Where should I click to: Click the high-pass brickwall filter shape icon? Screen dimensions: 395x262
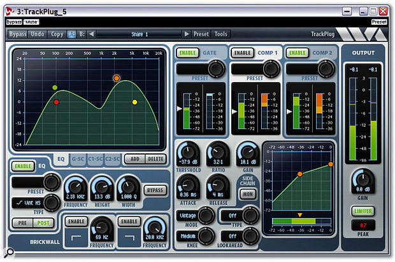tap(76, 238)
